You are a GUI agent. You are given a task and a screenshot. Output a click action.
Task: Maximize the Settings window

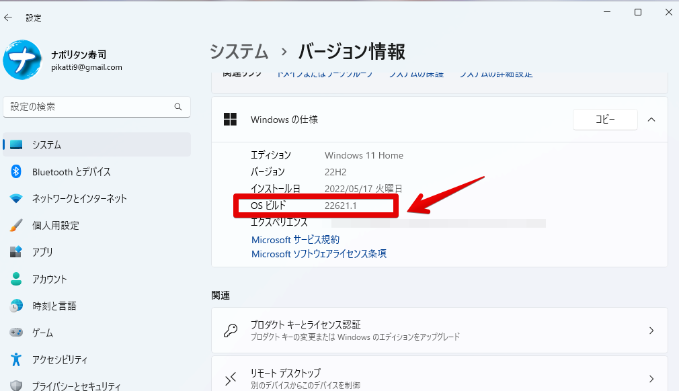click(x=638, y=12)
